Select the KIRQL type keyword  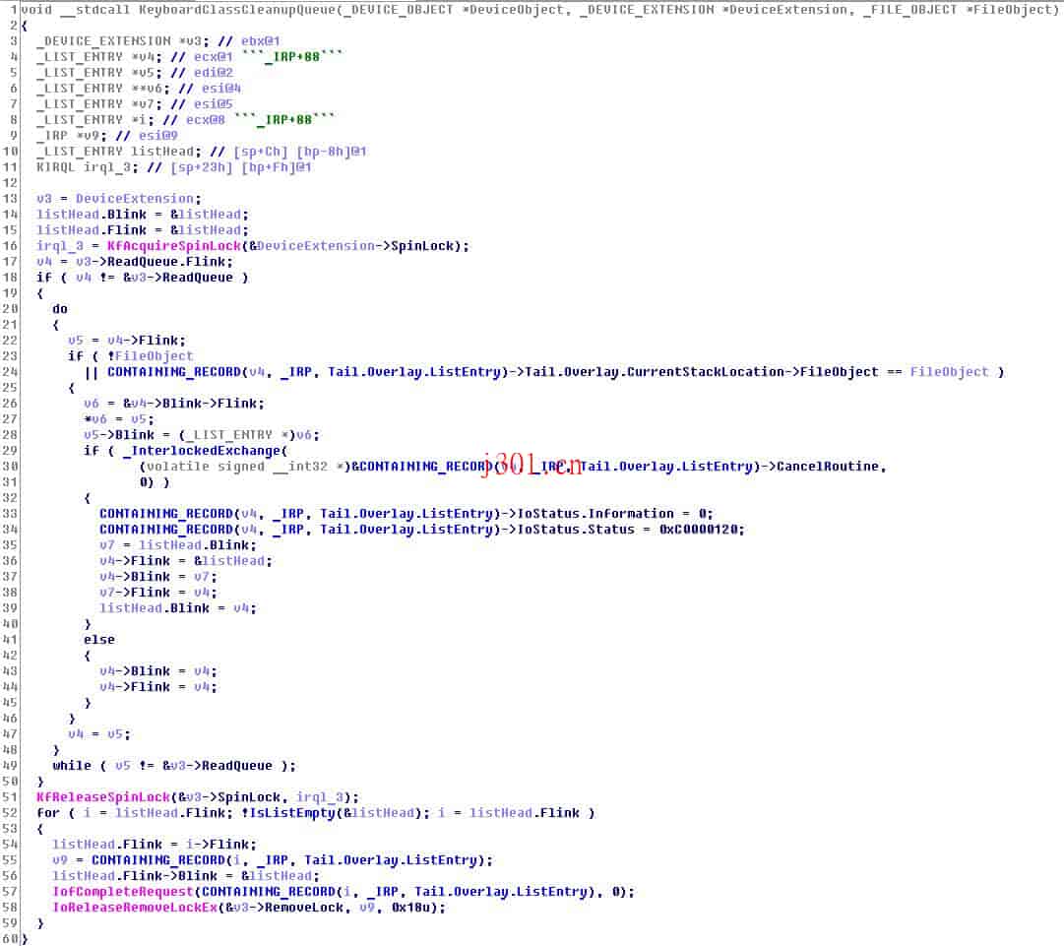pyautogui.click(x=56, y=167)
